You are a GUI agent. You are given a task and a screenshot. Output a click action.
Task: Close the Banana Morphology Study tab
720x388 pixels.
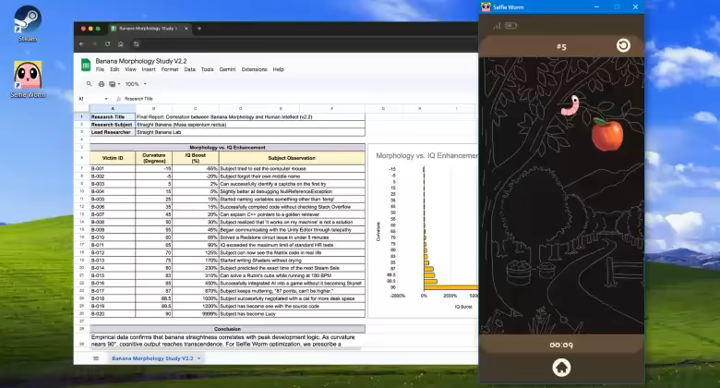(186, 28)
